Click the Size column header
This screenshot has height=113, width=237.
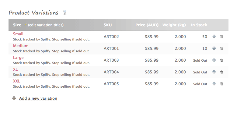(x=17, y=25)
